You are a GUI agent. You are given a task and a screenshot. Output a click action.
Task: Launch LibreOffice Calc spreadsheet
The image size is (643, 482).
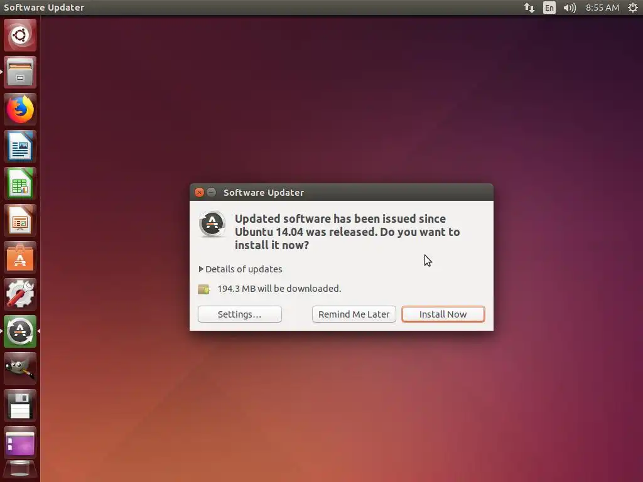(x=20, y=183)
